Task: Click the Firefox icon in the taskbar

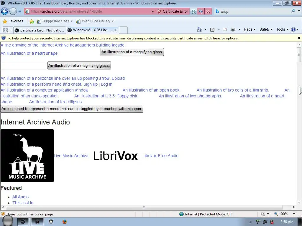Action: (65, 222)
